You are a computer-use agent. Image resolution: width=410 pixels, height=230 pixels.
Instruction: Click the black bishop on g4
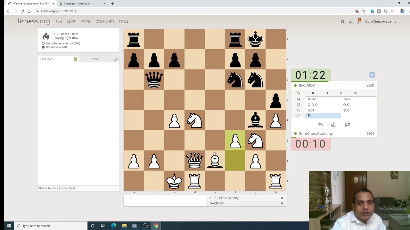tap(255, 120)
